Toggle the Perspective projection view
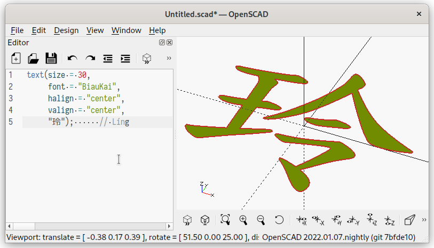This screenshot has height=248, width=434. [409, 220]
